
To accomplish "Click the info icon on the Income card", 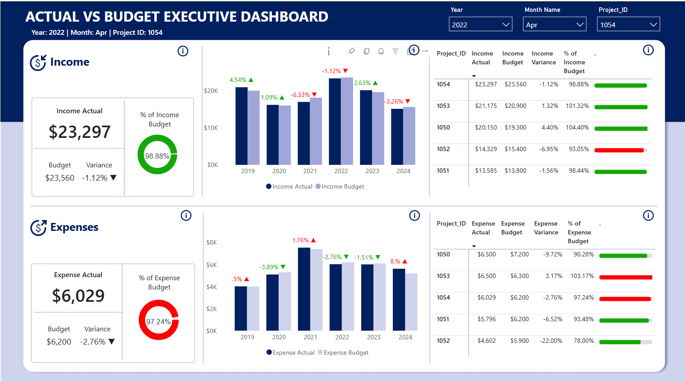I will coord(183,51).
